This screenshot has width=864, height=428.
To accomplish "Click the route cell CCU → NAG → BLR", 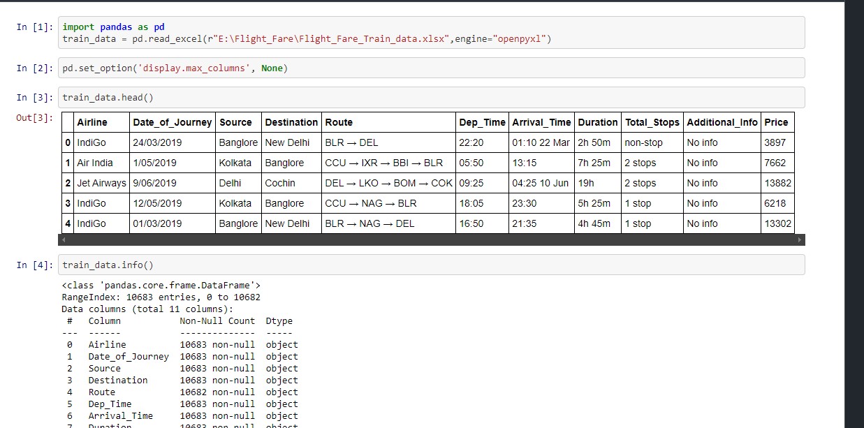I will click(x=389, y=203).
